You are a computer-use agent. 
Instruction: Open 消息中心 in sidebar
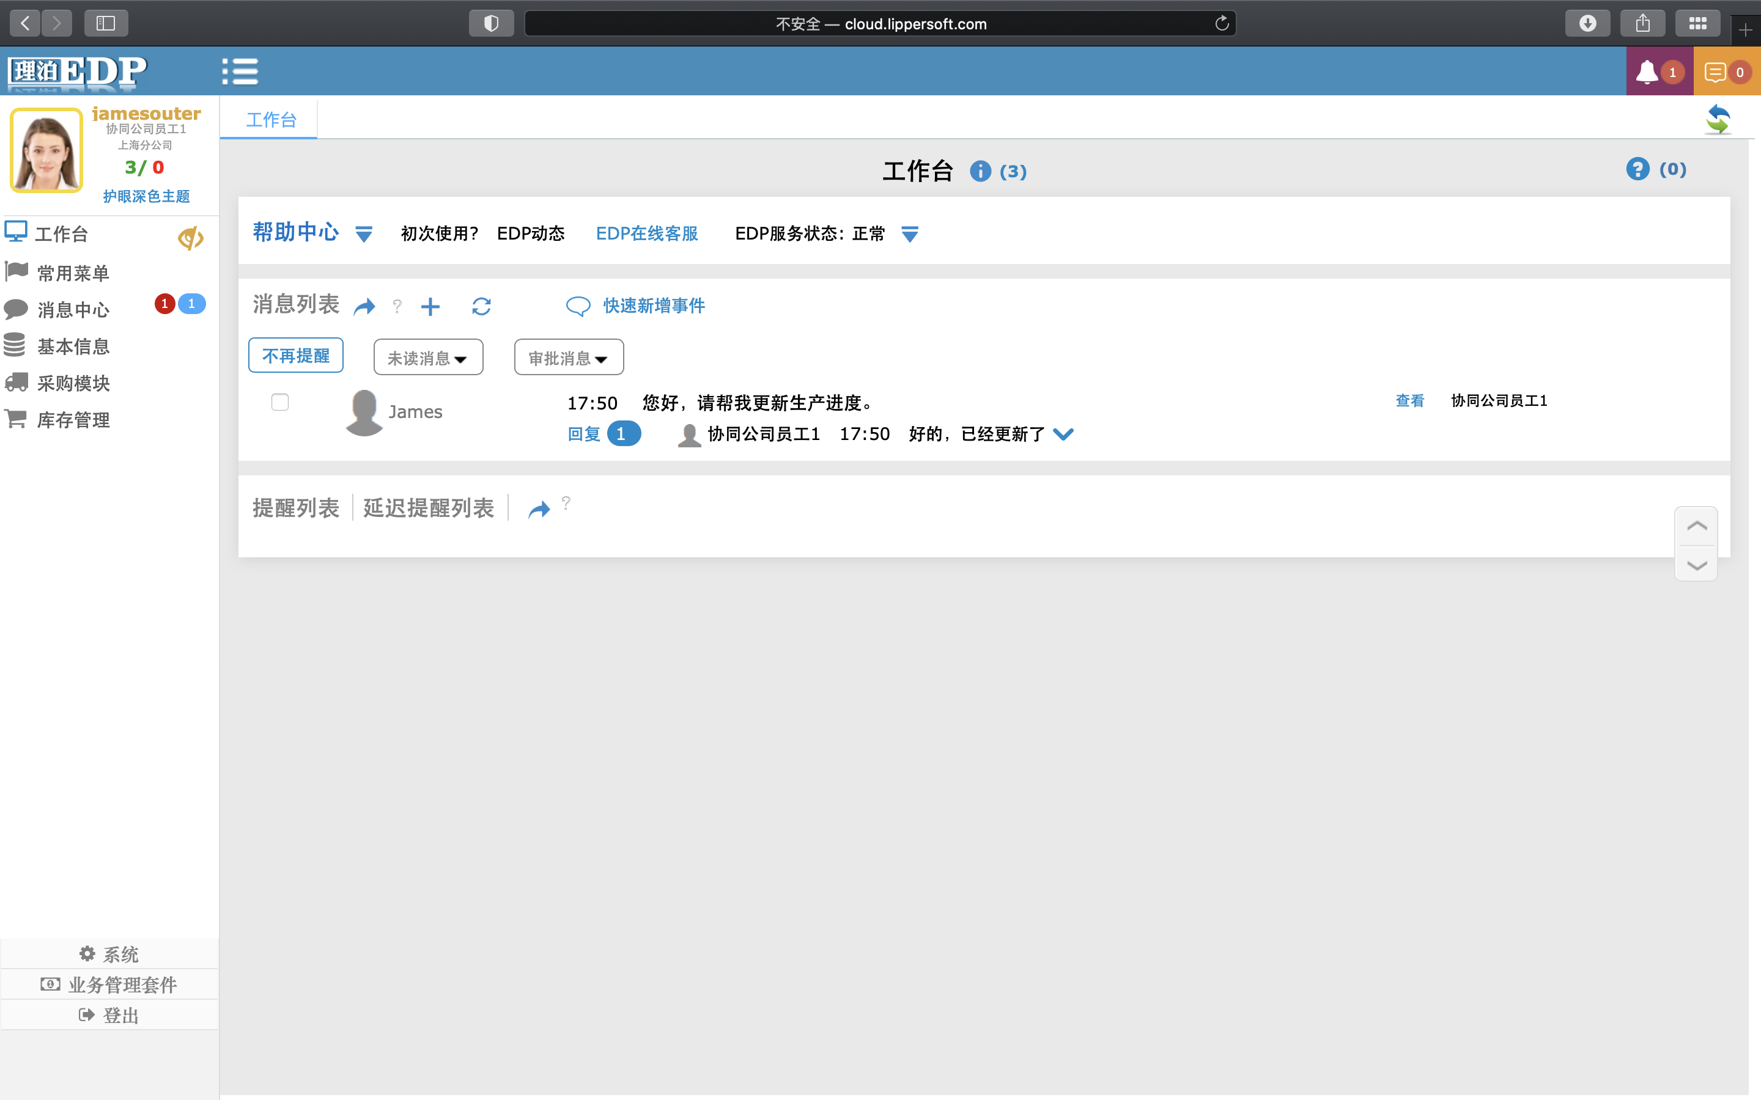73,310
